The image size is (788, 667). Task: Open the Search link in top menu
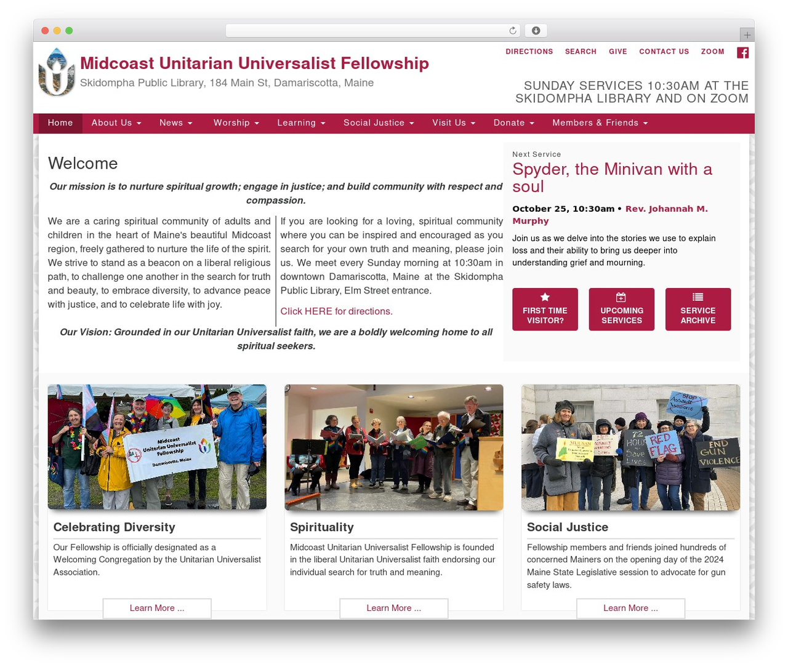(581, 52)
